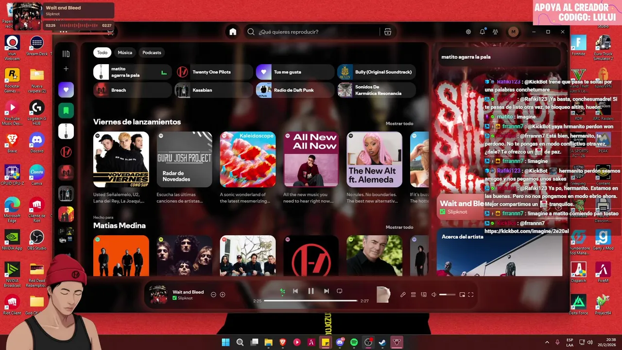Open the Wait and Bleed title in player bar
Image resolution: width=622 pixels, height=350 pixels.
tap(188, 292)
